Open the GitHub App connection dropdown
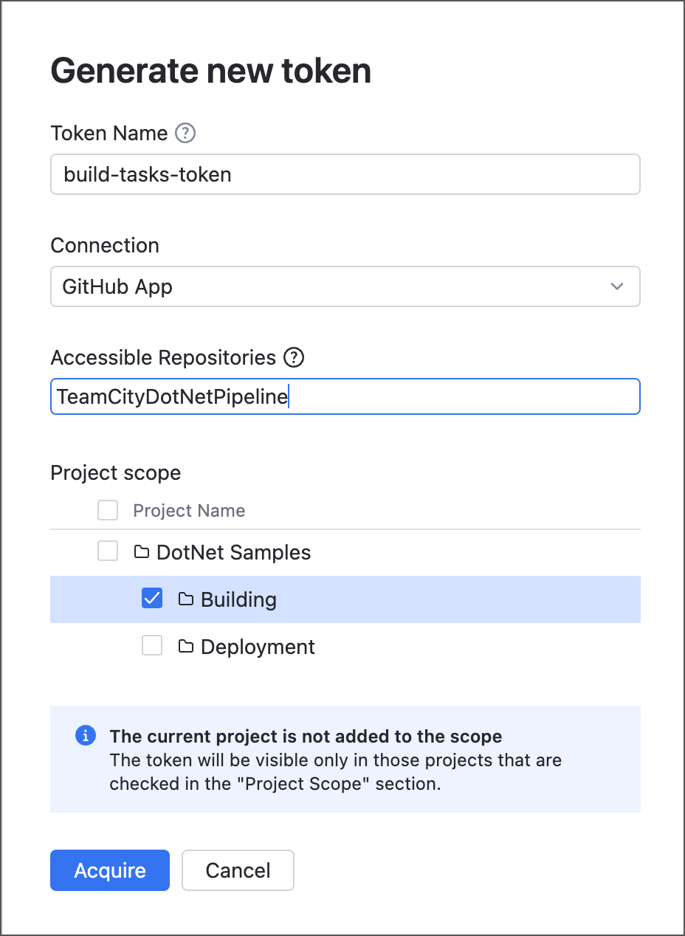The height and width of the screenshot is (936, 685). 345,286
